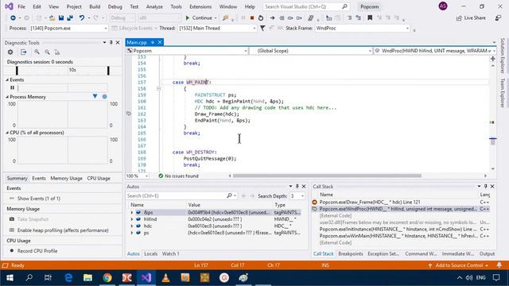Stop debugging with the red square icon
The image size is (509, 286).
click(252, 18)
